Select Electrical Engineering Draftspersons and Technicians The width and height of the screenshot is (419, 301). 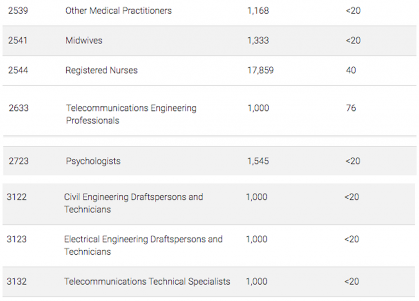tap(143, 245)
